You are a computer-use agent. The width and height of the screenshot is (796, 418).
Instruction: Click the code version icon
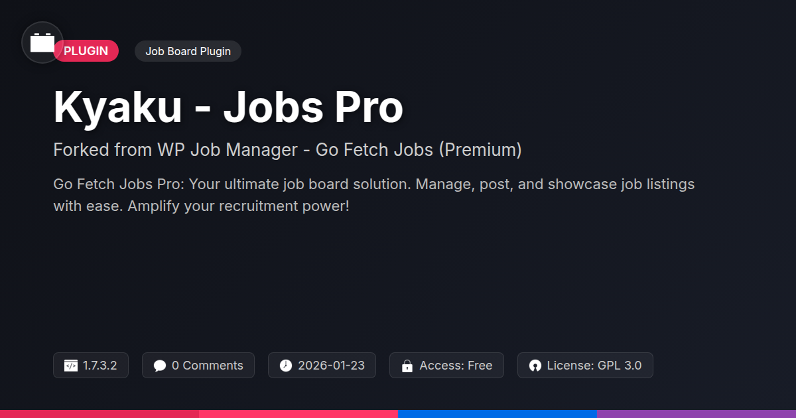point(71,366)
